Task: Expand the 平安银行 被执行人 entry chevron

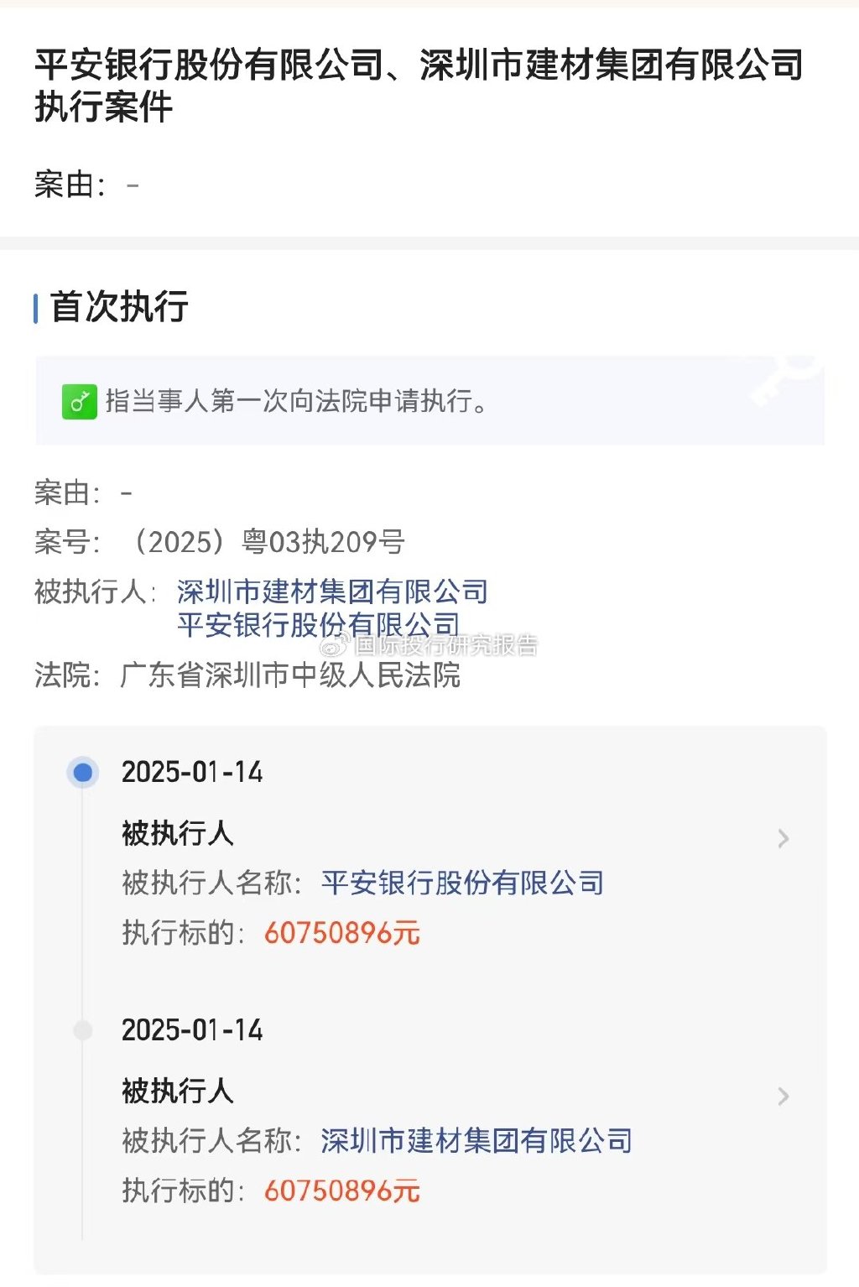Action: tap(783, 838)
